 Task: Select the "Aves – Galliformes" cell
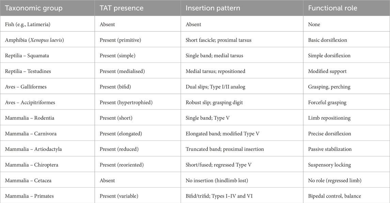(26, 87)
